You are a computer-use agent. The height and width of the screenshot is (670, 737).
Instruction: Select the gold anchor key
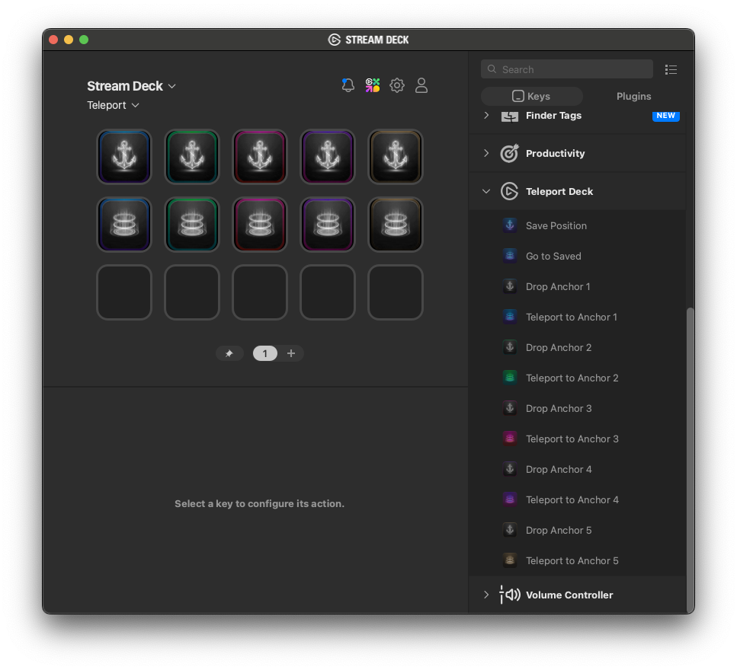coord(396,157)
